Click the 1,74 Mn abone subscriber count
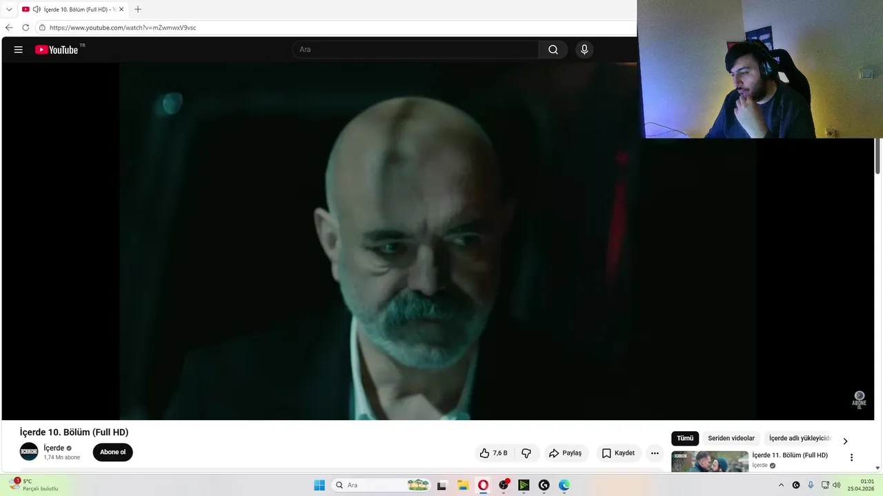The width and height of the screenshot is (883, 496). tap(61, 457)
